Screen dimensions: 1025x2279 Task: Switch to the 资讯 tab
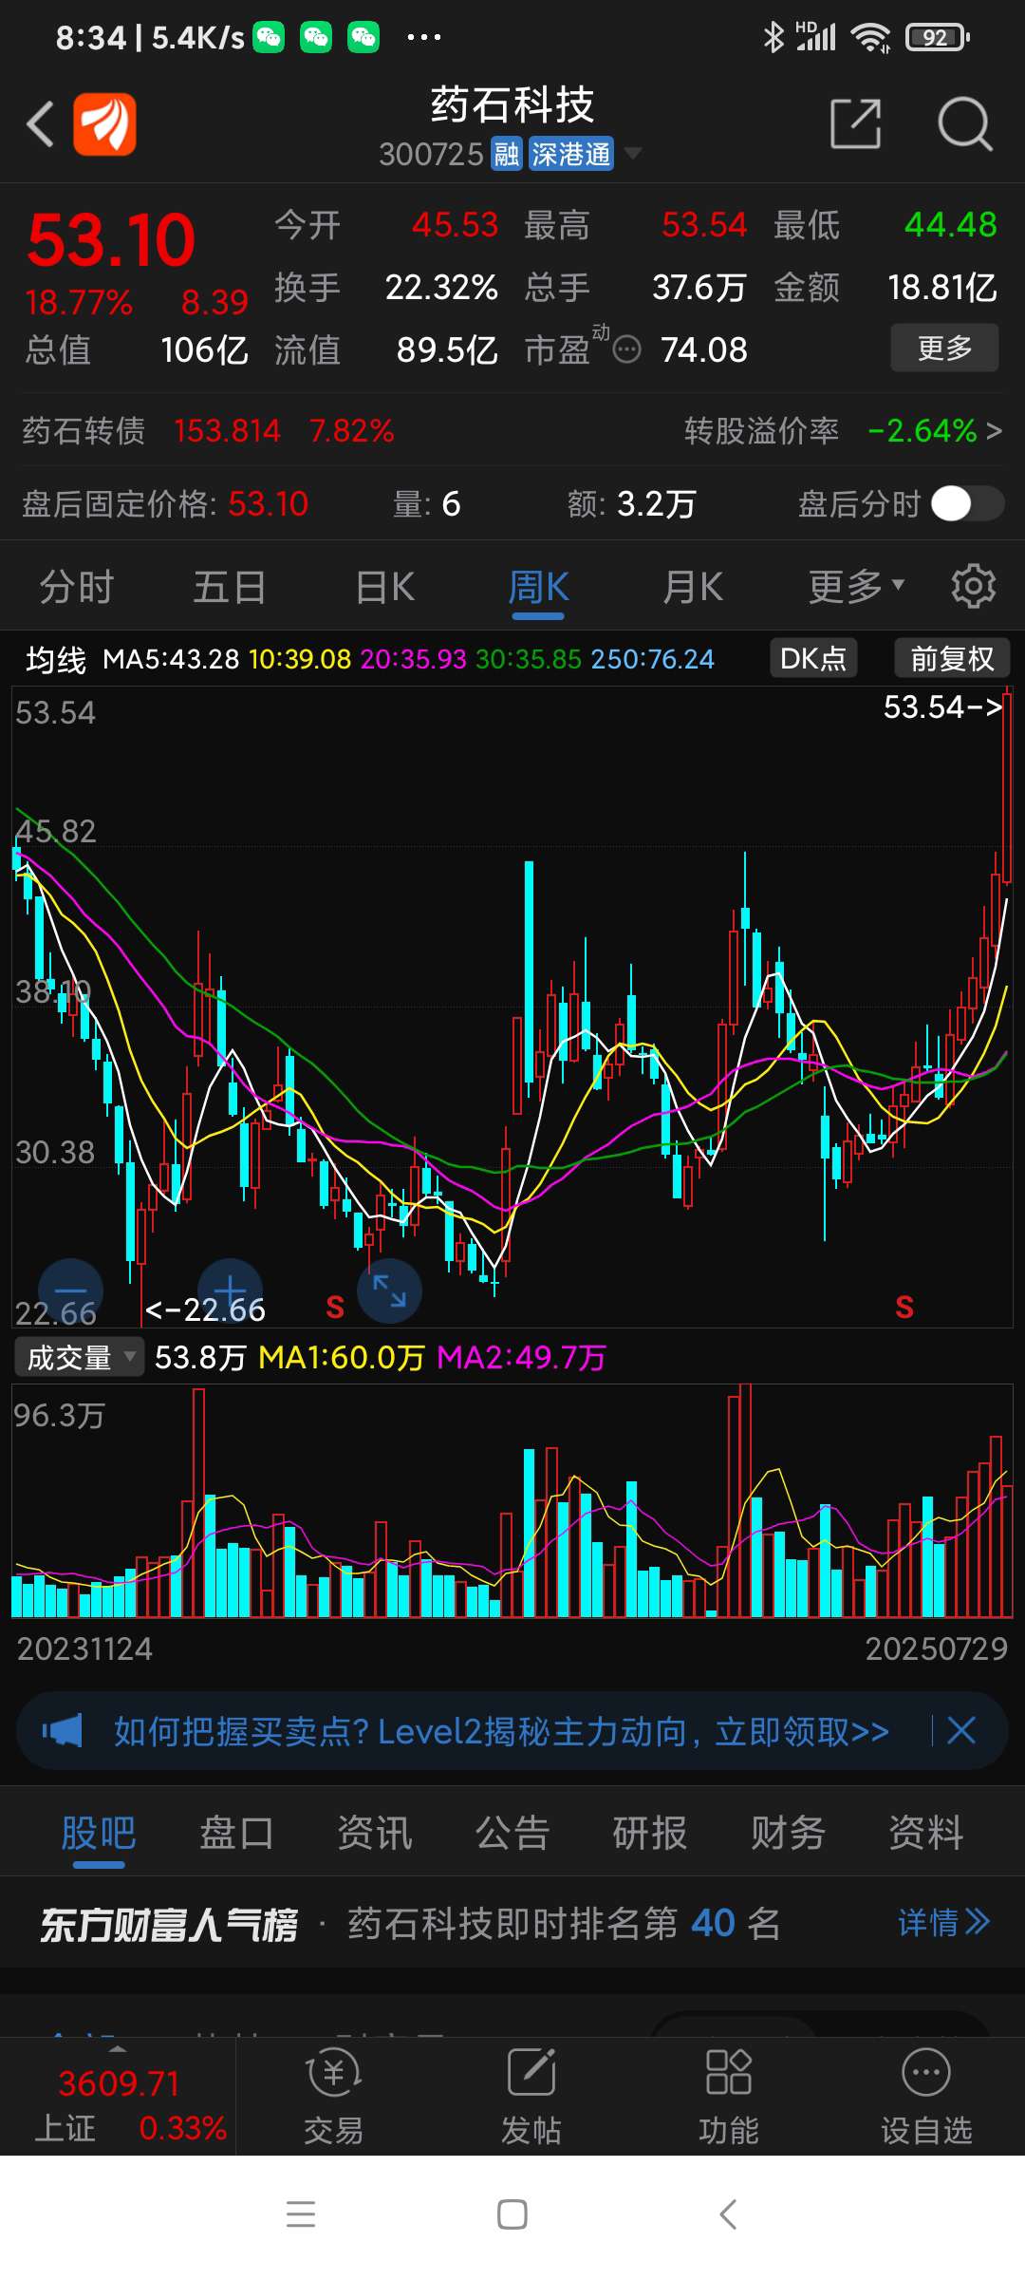coord(375,1833)
